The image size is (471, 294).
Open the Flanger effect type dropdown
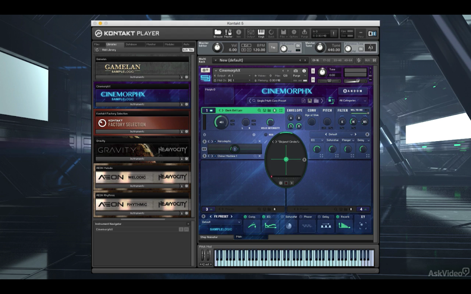click(x=347, y=140)
